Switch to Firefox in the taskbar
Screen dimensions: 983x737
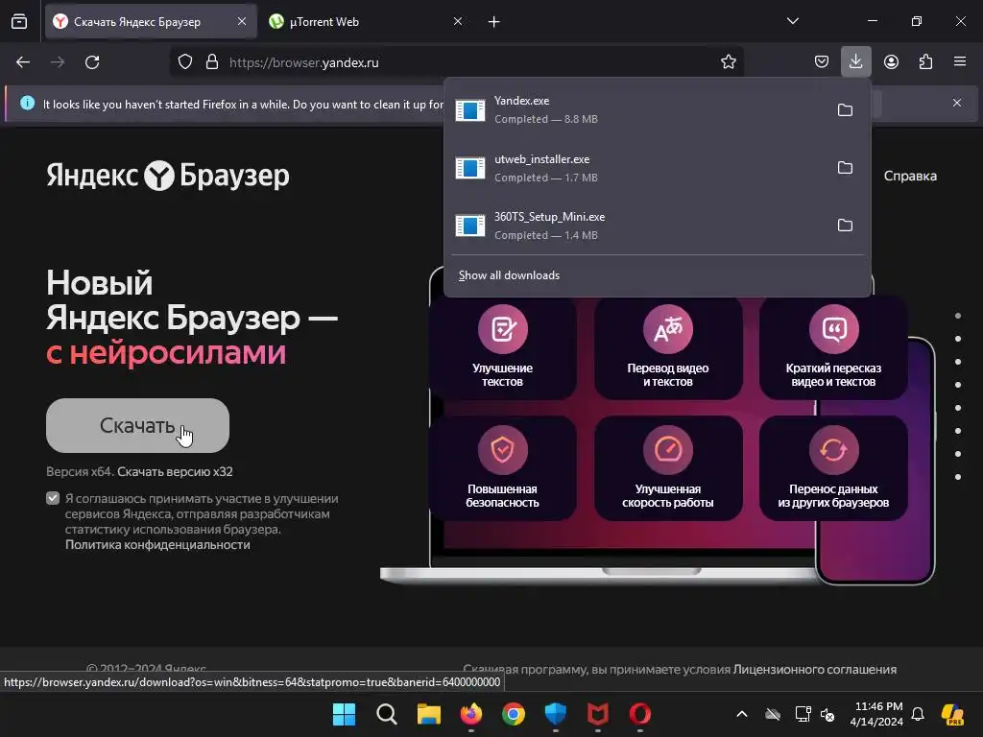click(x=471, y=714)
